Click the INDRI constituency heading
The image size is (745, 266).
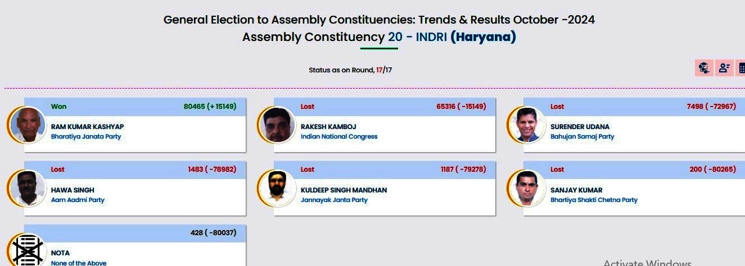[431, 38]
